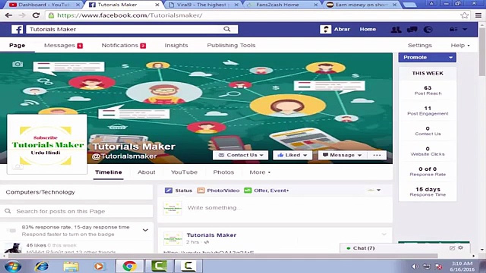
Task: Click the Photo/Video composer icon
Action: coord(201,190)
